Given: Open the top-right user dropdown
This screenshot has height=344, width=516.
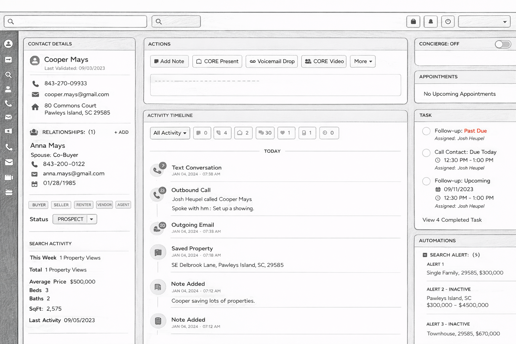Looking at the screenshot, I should (x=484, y=21).
